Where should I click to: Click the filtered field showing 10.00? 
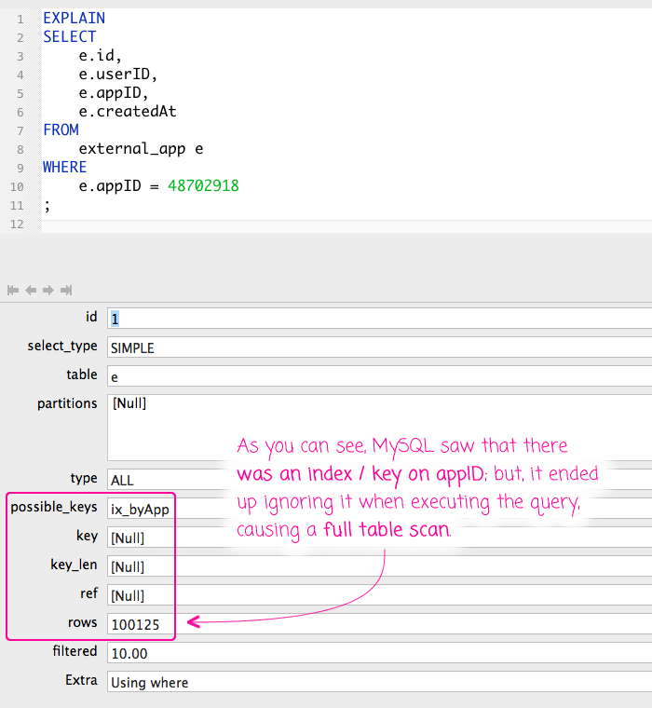[373, 654]
